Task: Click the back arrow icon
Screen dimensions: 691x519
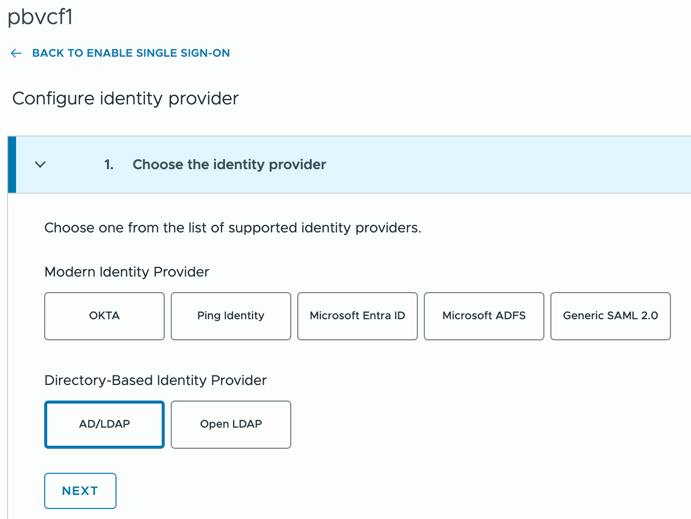Action: (x=16, y=53)
